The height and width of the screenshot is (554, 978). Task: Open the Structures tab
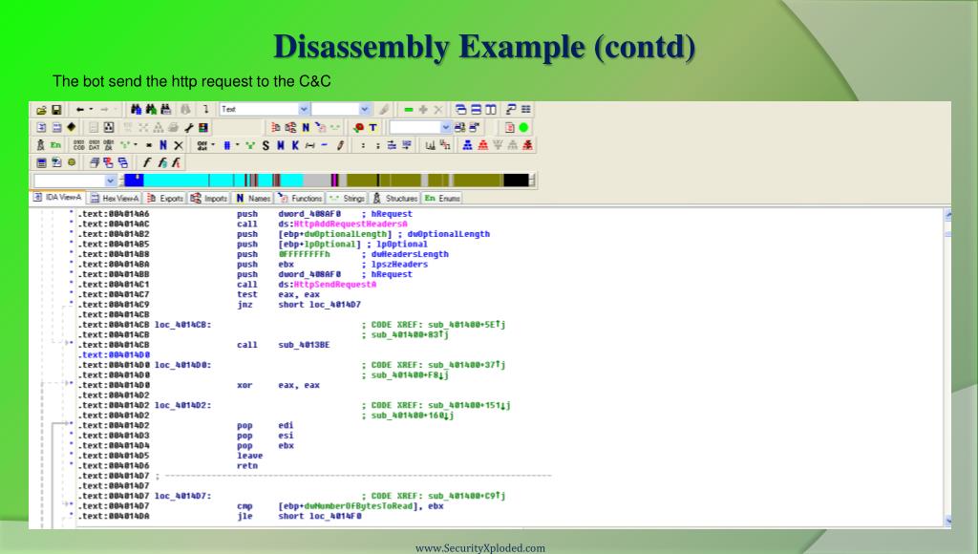pos(395,199)
